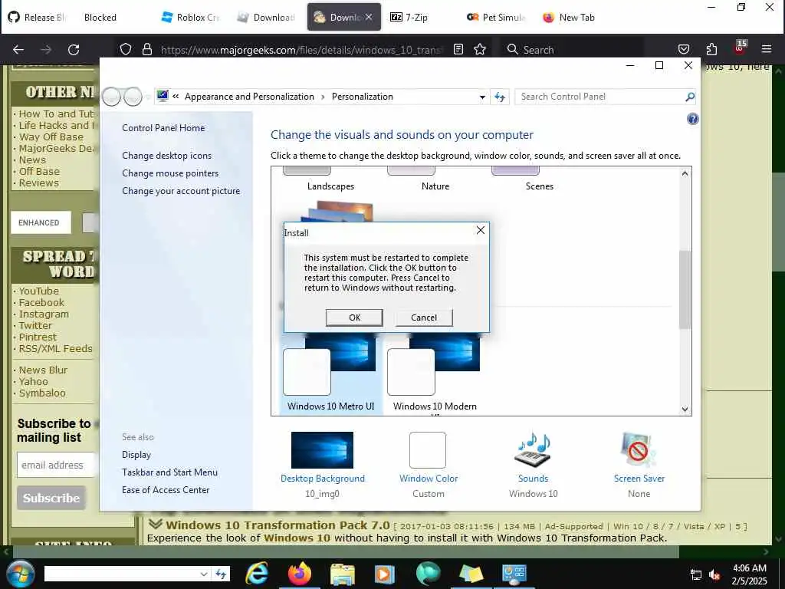Image resolution: width=785 pixels, height=589 pixels.
Task: Open Sounds settings icon
Action: click(x=534, y=449)
